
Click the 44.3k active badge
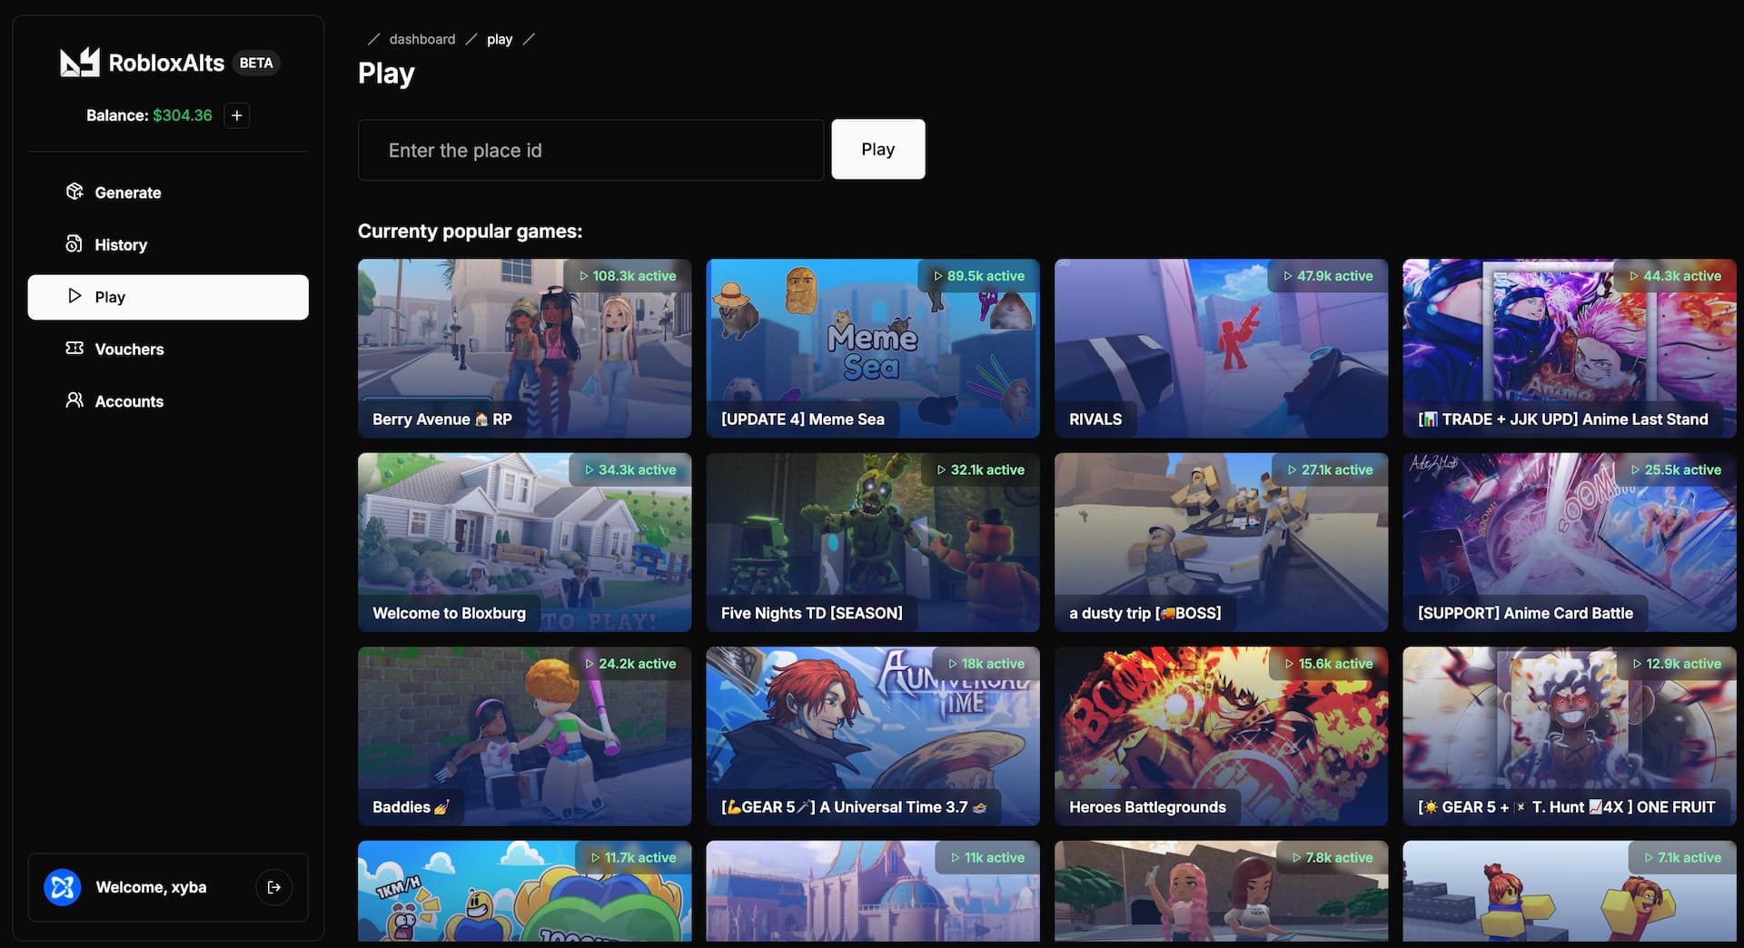tap(1676, 276)
